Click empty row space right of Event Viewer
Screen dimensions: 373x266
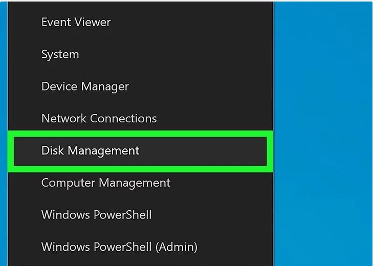(192, 23)
